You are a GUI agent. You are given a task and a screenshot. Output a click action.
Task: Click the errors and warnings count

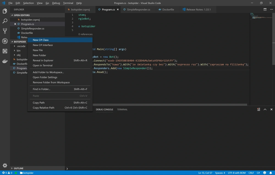click(7, 173)
